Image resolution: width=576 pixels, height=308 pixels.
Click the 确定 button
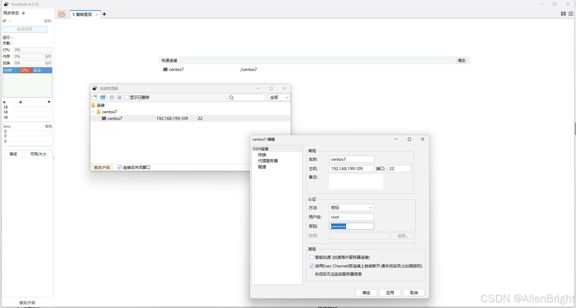point(366,293)
